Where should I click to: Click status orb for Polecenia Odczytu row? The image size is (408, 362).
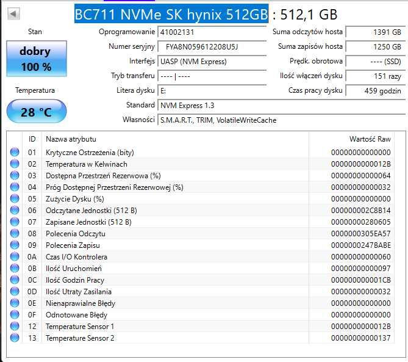pyautogui.click(x=15, y=233)
